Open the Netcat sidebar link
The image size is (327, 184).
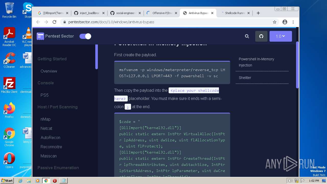(46, 128)
